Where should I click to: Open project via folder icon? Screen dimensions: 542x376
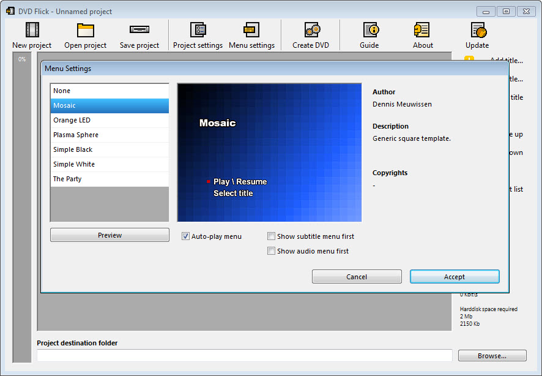coord(86,30)
